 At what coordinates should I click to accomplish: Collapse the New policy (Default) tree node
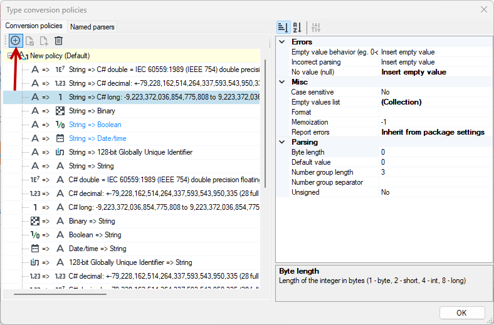11,56
